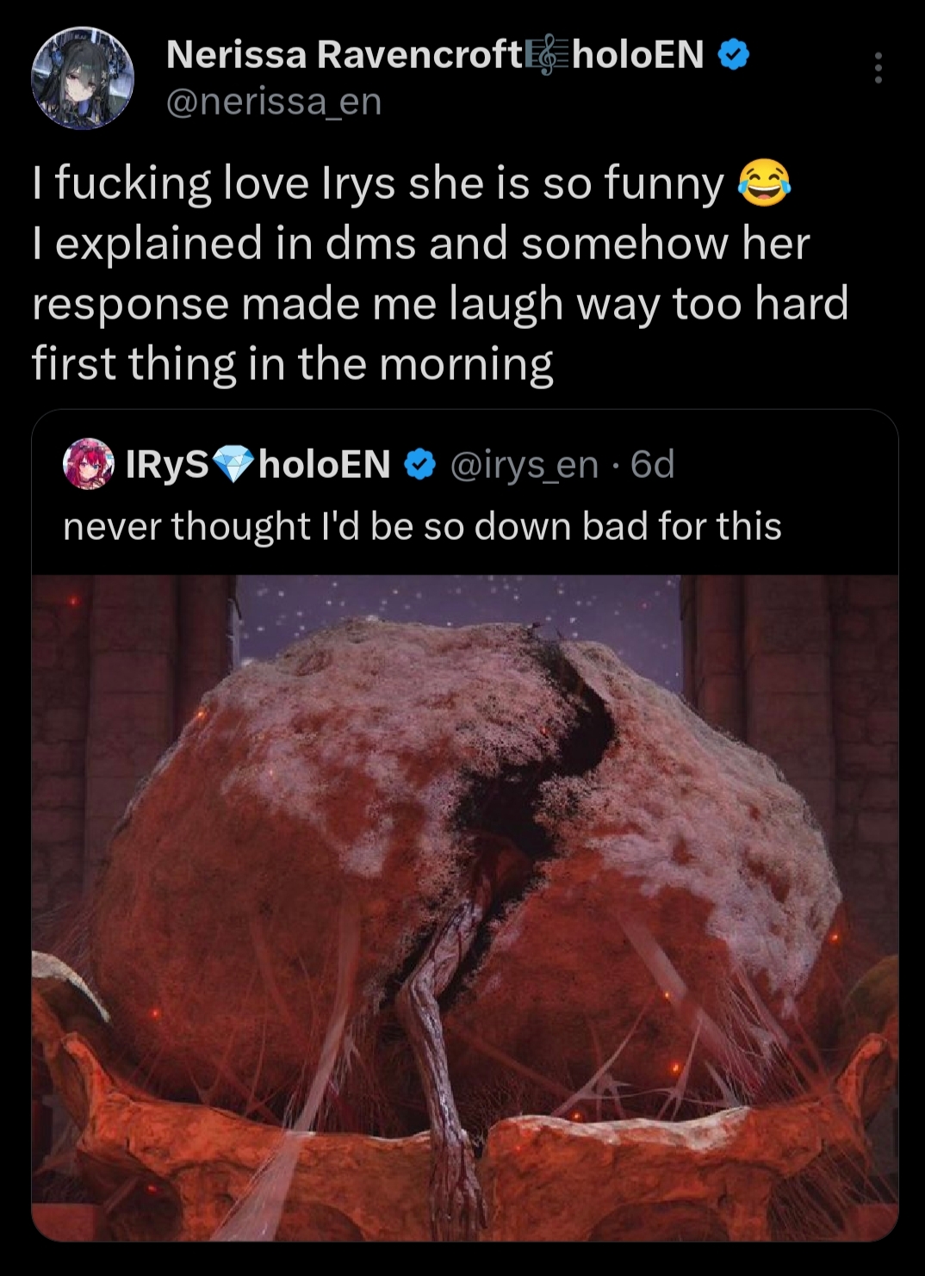Screen dimensions: 925x1276
Task: Open the Nerissa Ravencroft display name link
Action: click(x=344, y=55)
